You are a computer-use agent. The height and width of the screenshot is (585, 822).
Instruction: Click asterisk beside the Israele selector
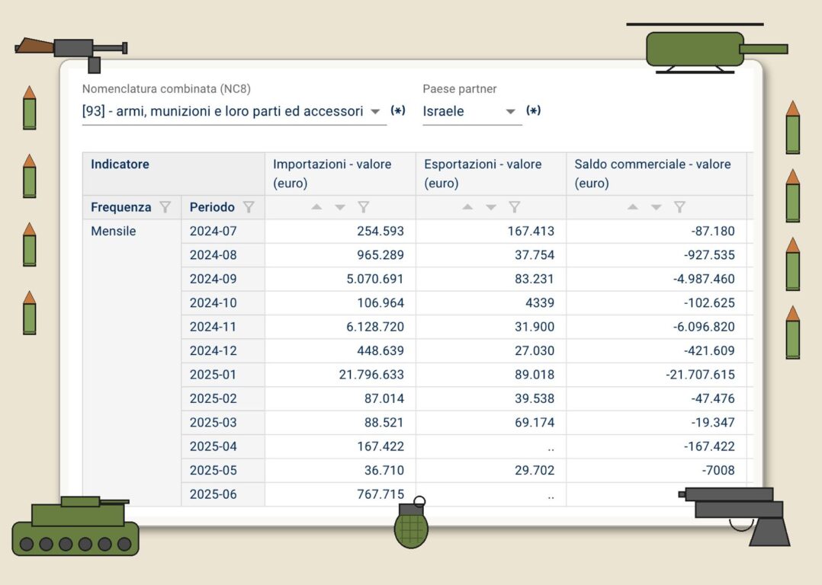(x=534, y=110)
